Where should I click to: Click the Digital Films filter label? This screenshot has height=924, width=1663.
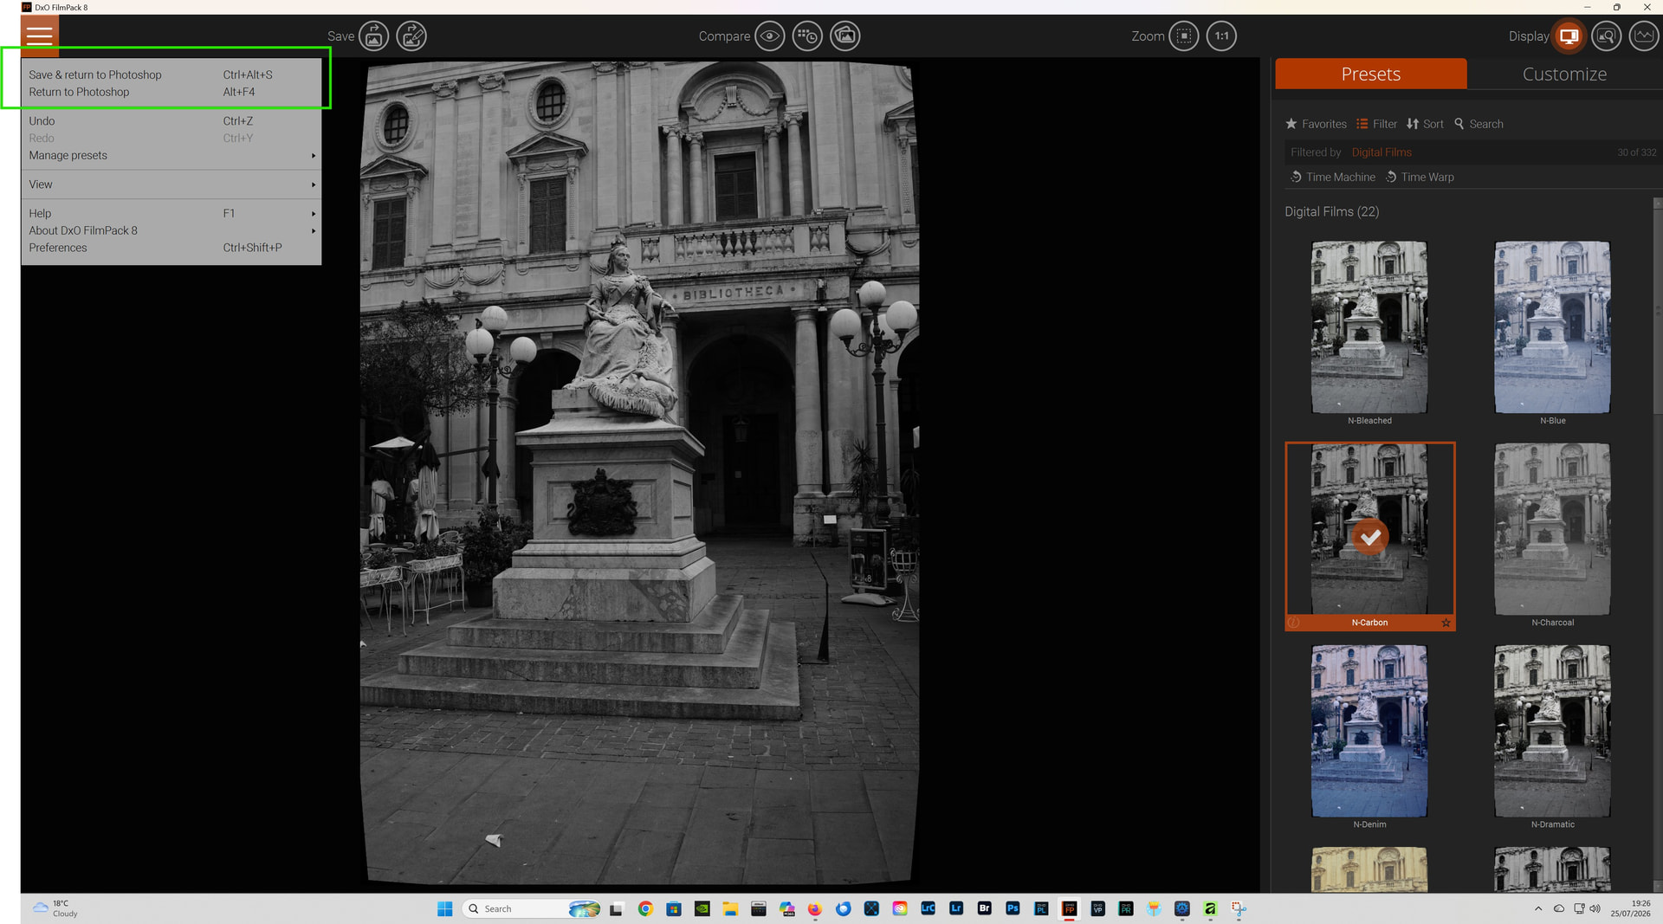click(1382, 152)
